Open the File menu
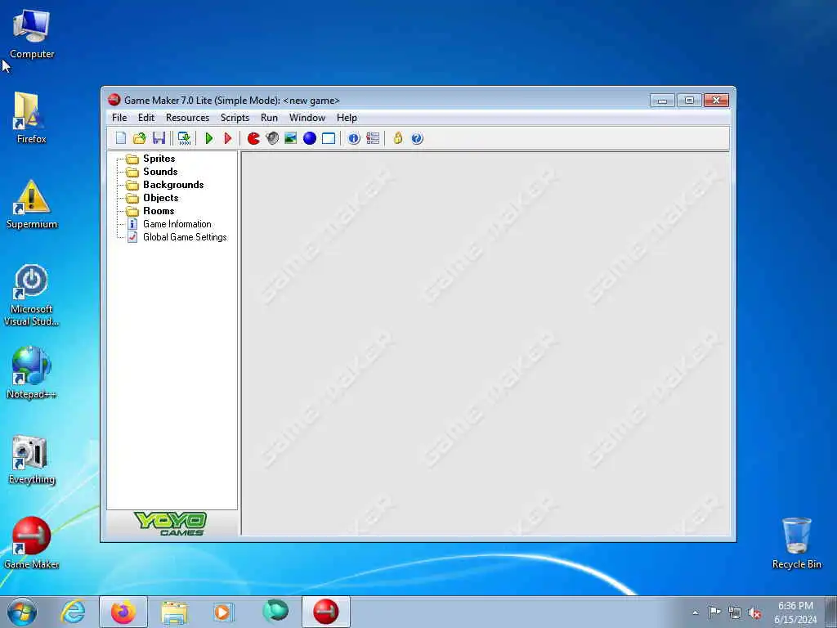 click(119, 118)
